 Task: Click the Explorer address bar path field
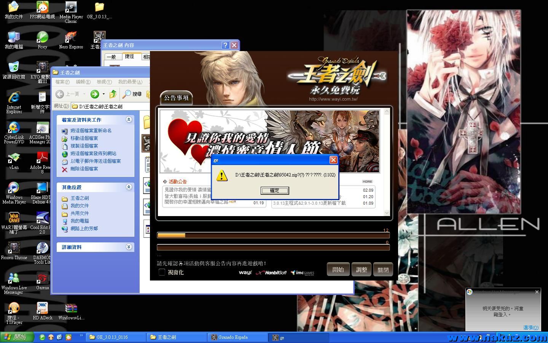pyautogui.click(x=110, y=106)
